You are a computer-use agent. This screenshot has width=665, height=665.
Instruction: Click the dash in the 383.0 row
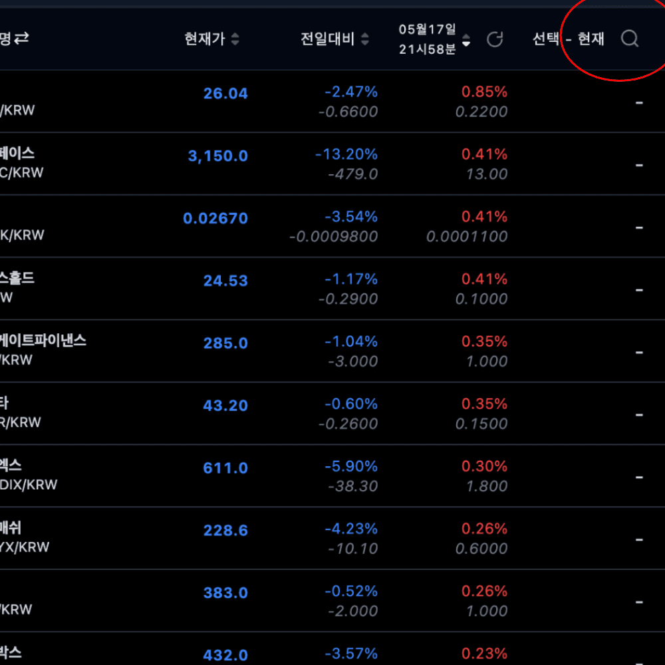tap(638, 602)
